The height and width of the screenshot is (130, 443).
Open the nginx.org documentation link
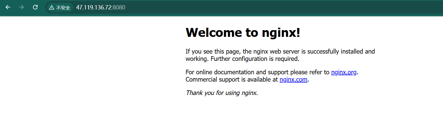(x=344, y=72)
